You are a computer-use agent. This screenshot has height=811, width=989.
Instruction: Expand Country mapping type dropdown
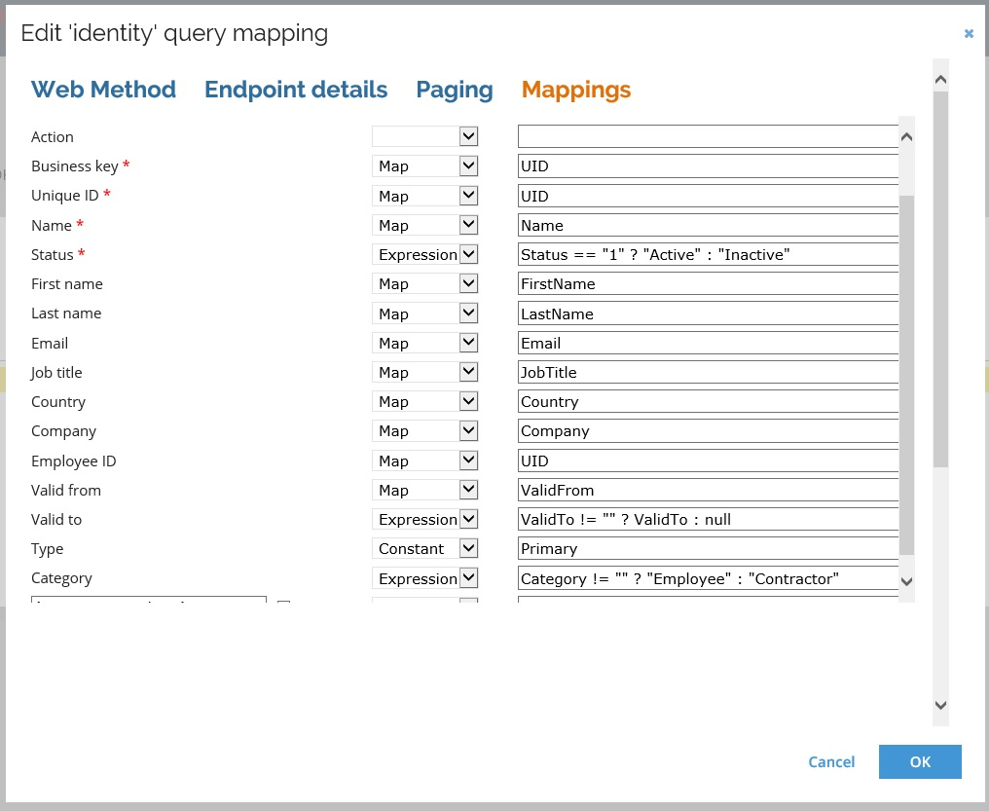pyautogui.click(x=425, y=402)
